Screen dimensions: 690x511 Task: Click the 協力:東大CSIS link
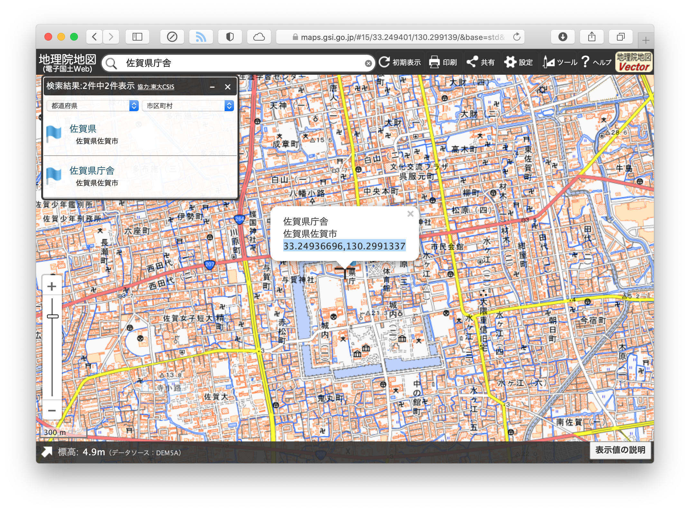click(x=156, y=87)
